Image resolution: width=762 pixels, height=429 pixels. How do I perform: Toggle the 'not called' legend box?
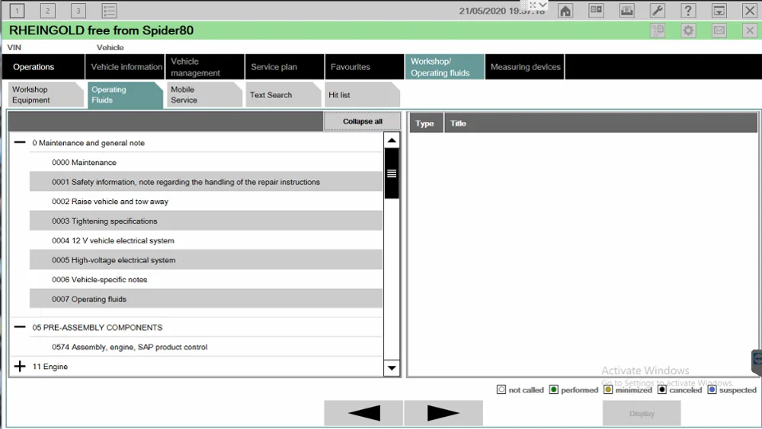pos(501,389)
